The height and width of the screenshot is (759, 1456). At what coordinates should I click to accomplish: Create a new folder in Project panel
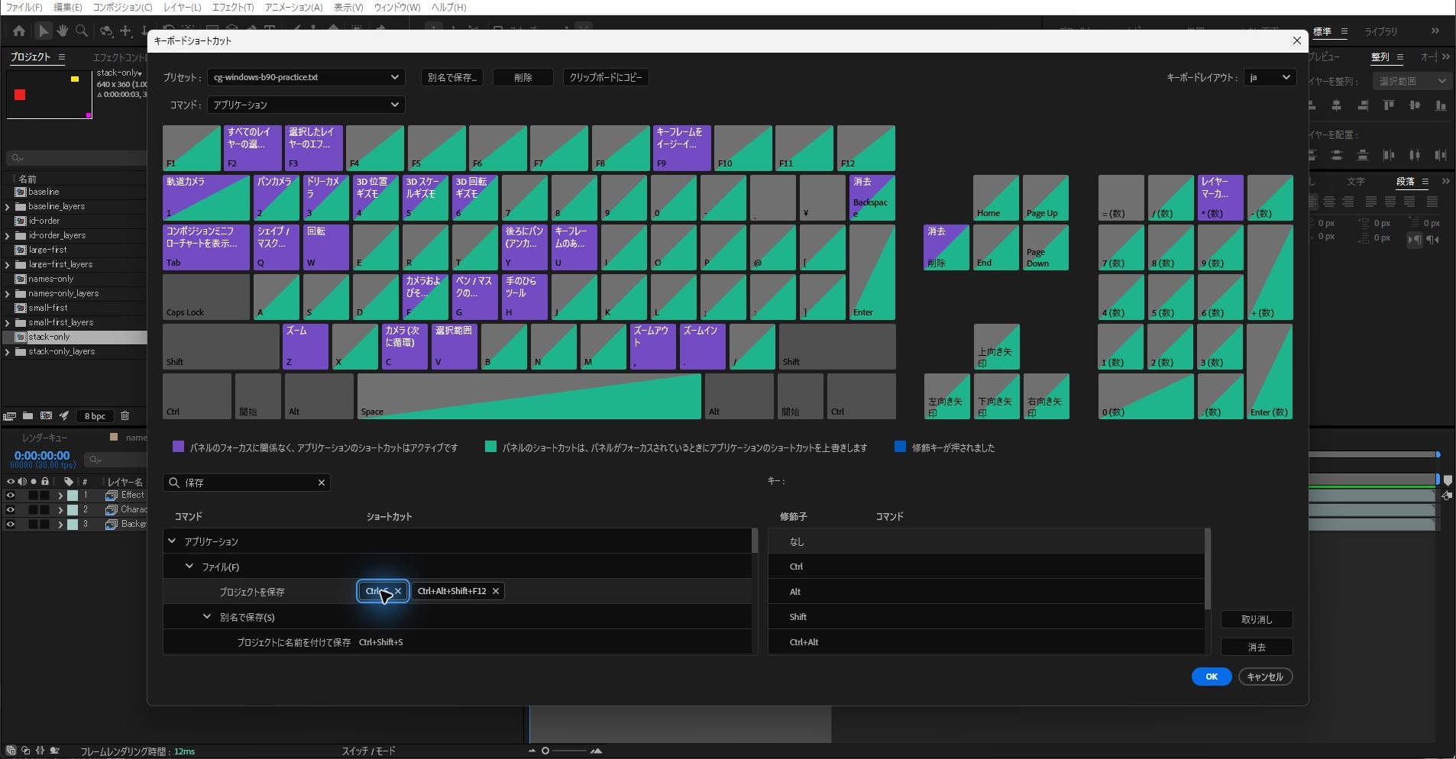point(28,416)
